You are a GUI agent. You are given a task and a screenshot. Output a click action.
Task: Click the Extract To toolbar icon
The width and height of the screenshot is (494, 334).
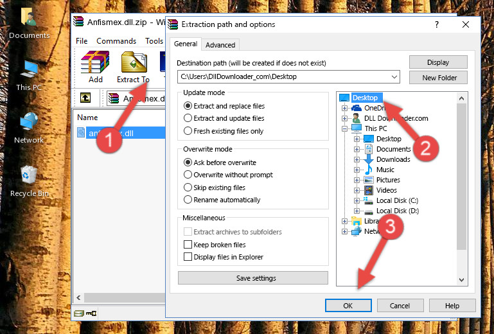(134, 62)
